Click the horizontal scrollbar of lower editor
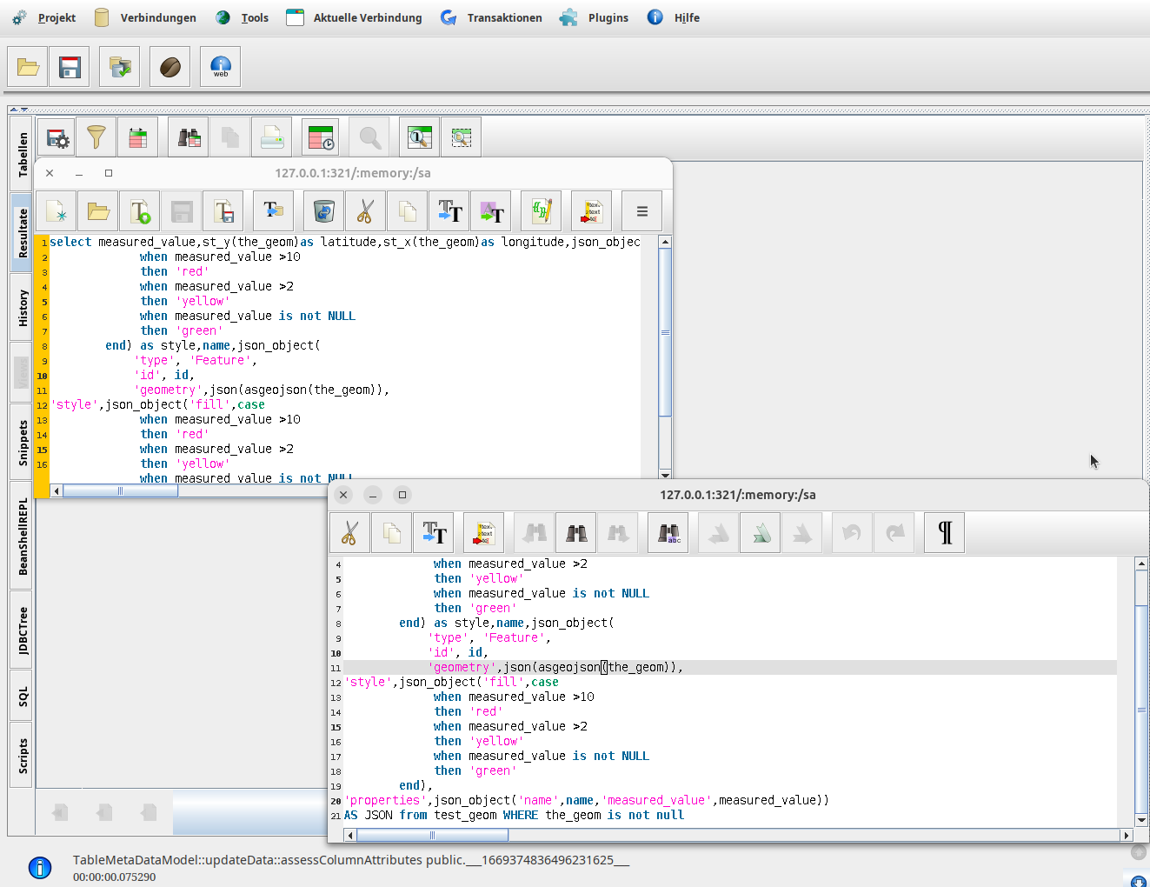Viewport: 1150px width, 887px height. 738,835
